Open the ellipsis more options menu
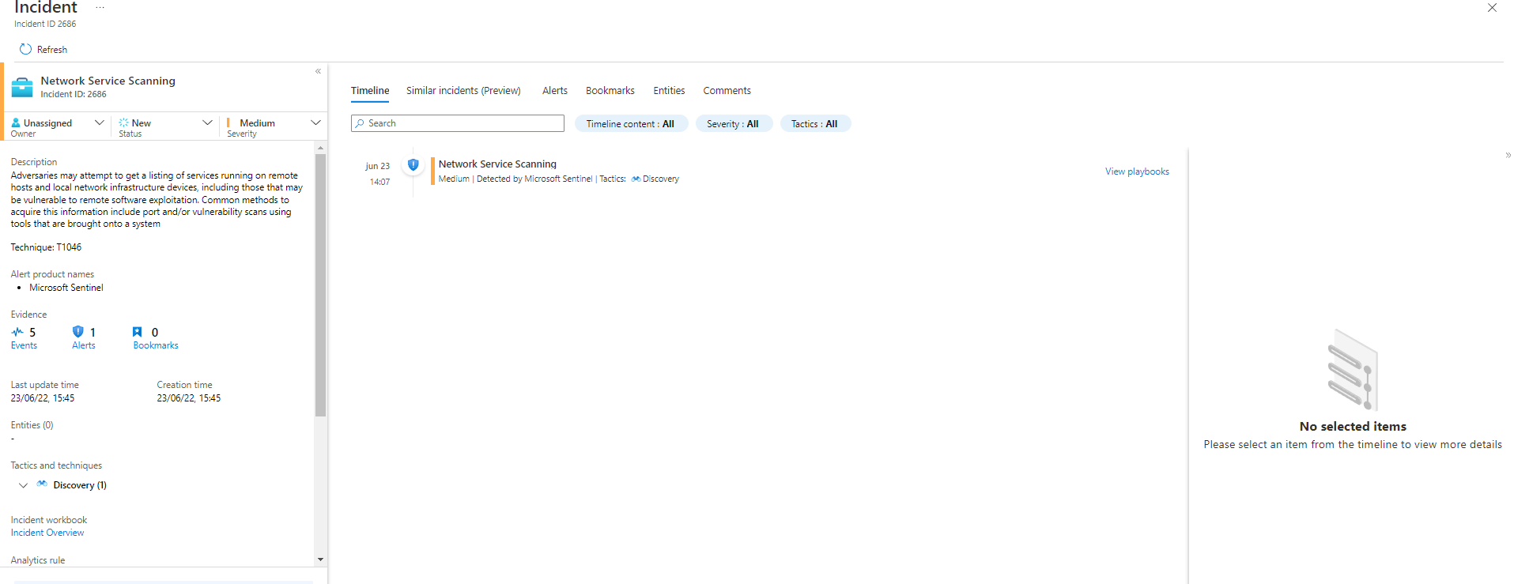 point(100,8)
